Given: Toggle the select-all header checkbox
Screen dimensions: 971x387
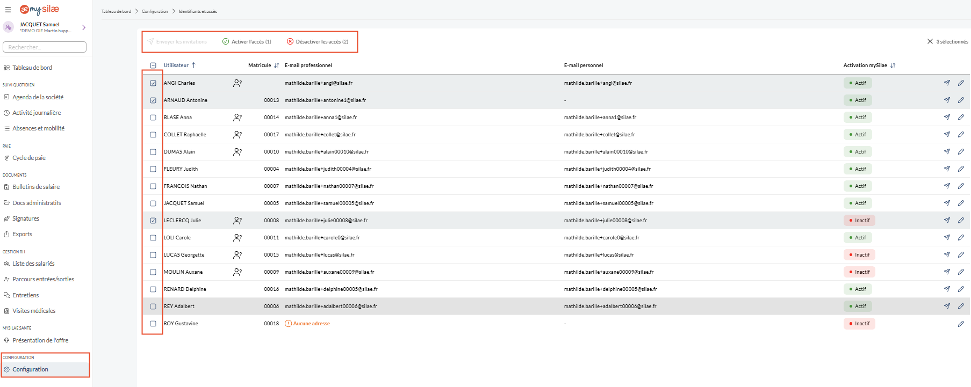Looking at the screenshot, I should (153, 65).
